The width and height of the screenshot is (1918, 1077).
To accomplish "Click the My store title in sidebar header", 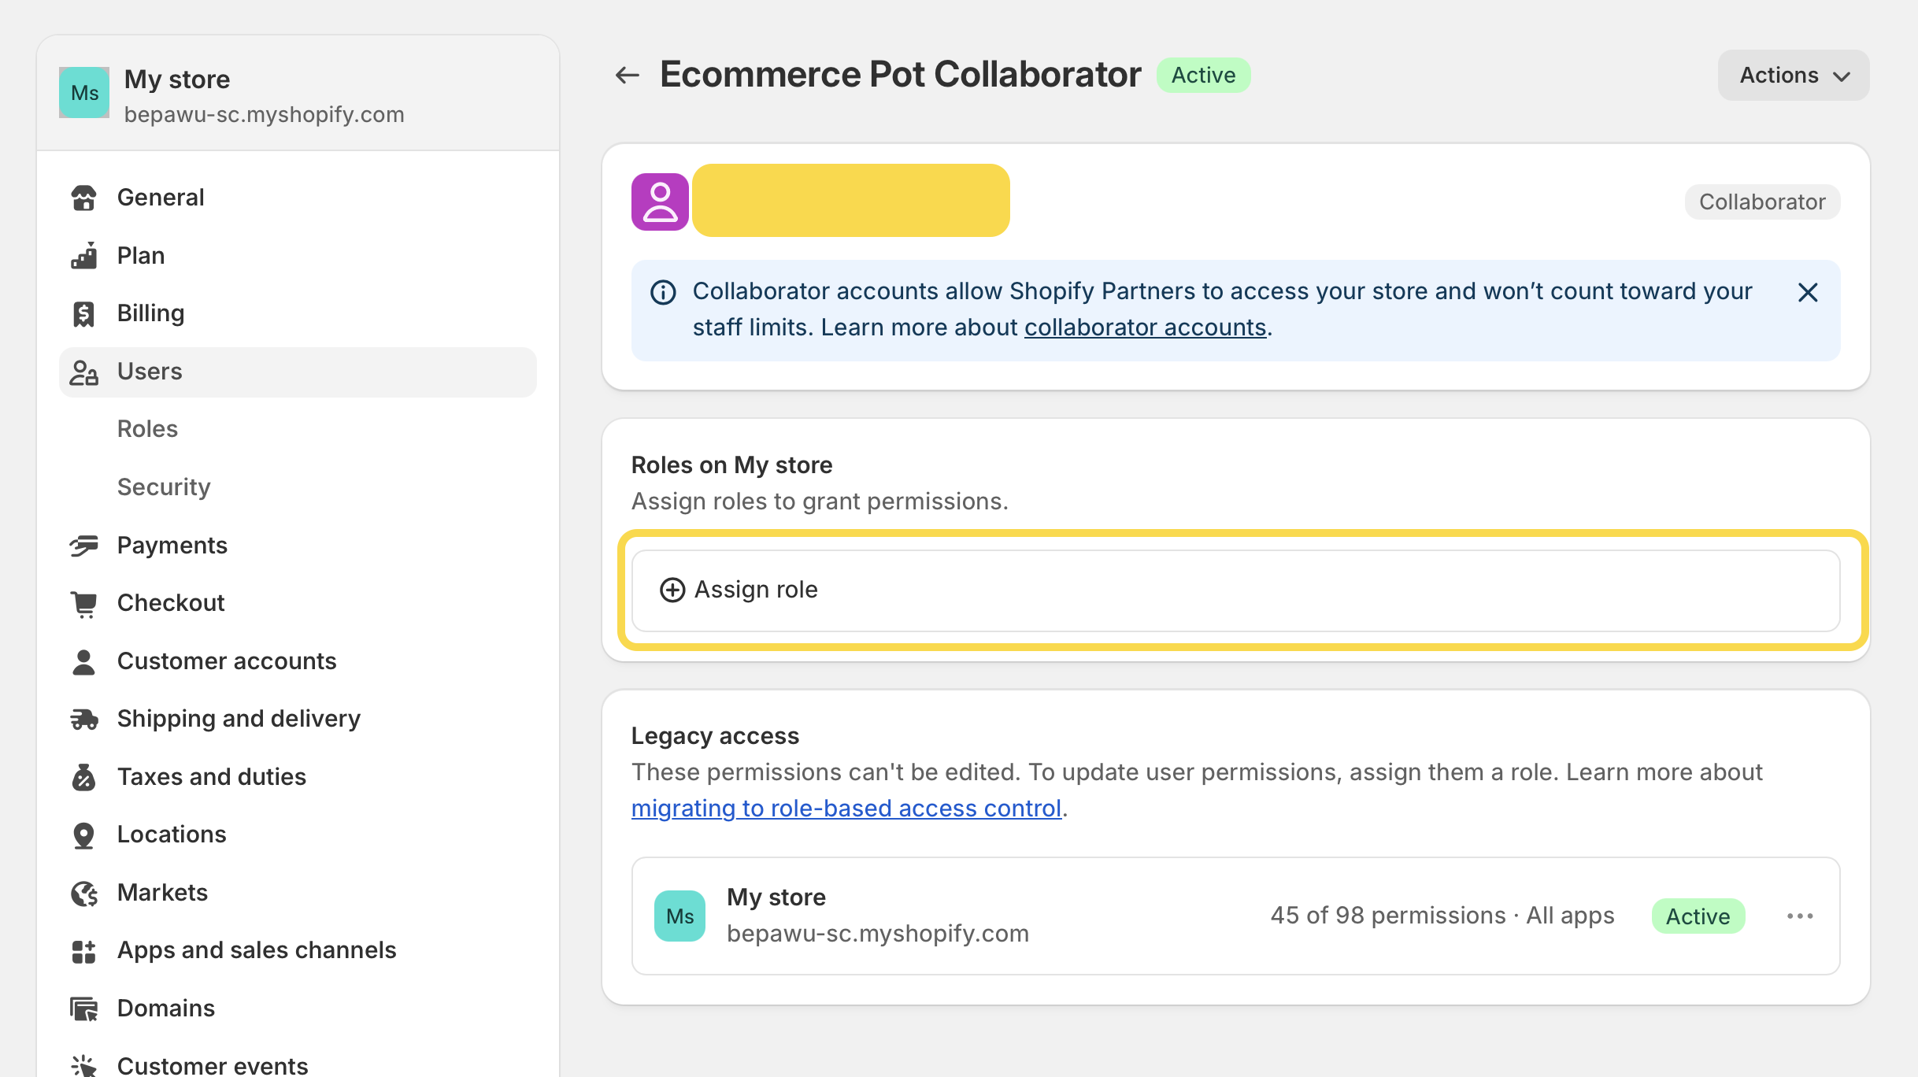I will [x=177, y=80].
